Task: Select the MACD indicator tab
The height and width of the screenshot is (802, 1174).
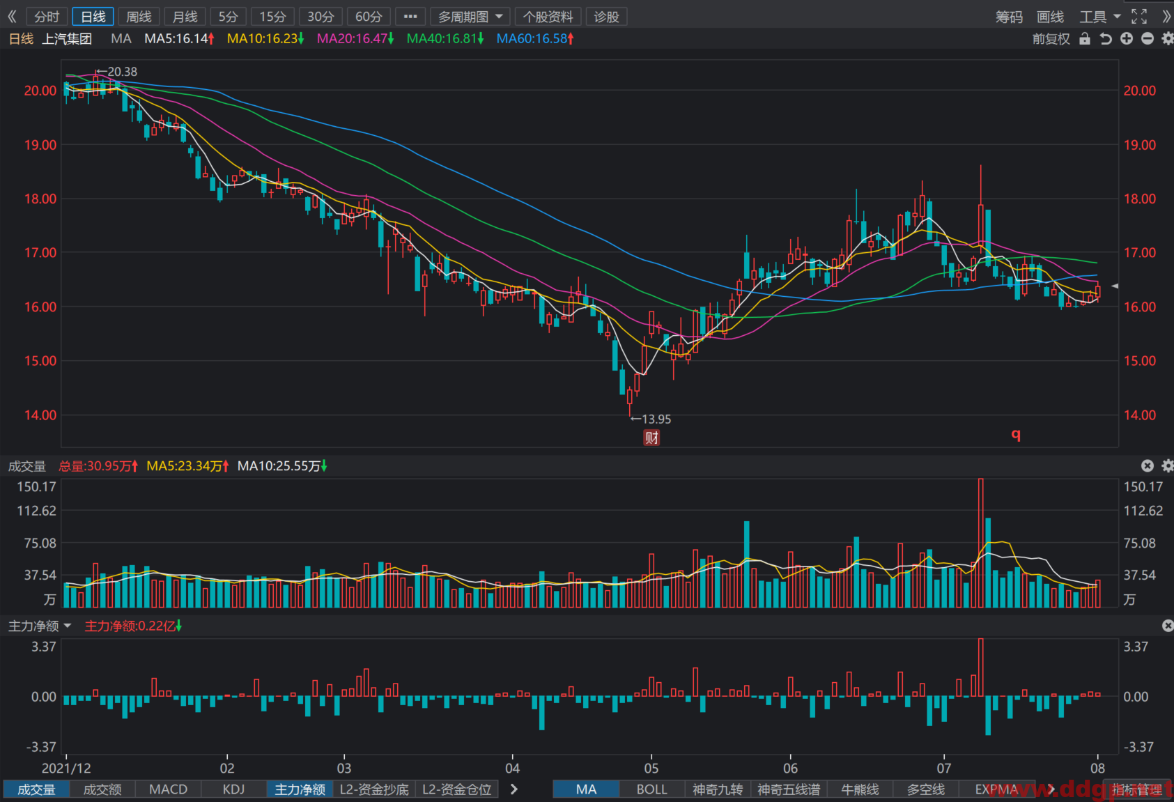Action: pyautogui.click(x=169, y=789)
